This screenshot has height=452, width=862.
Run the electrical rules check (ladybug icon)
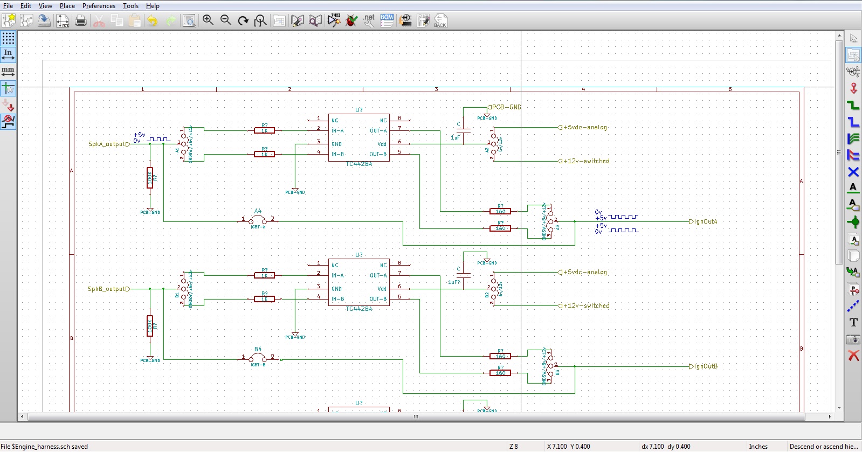(351, 20)
